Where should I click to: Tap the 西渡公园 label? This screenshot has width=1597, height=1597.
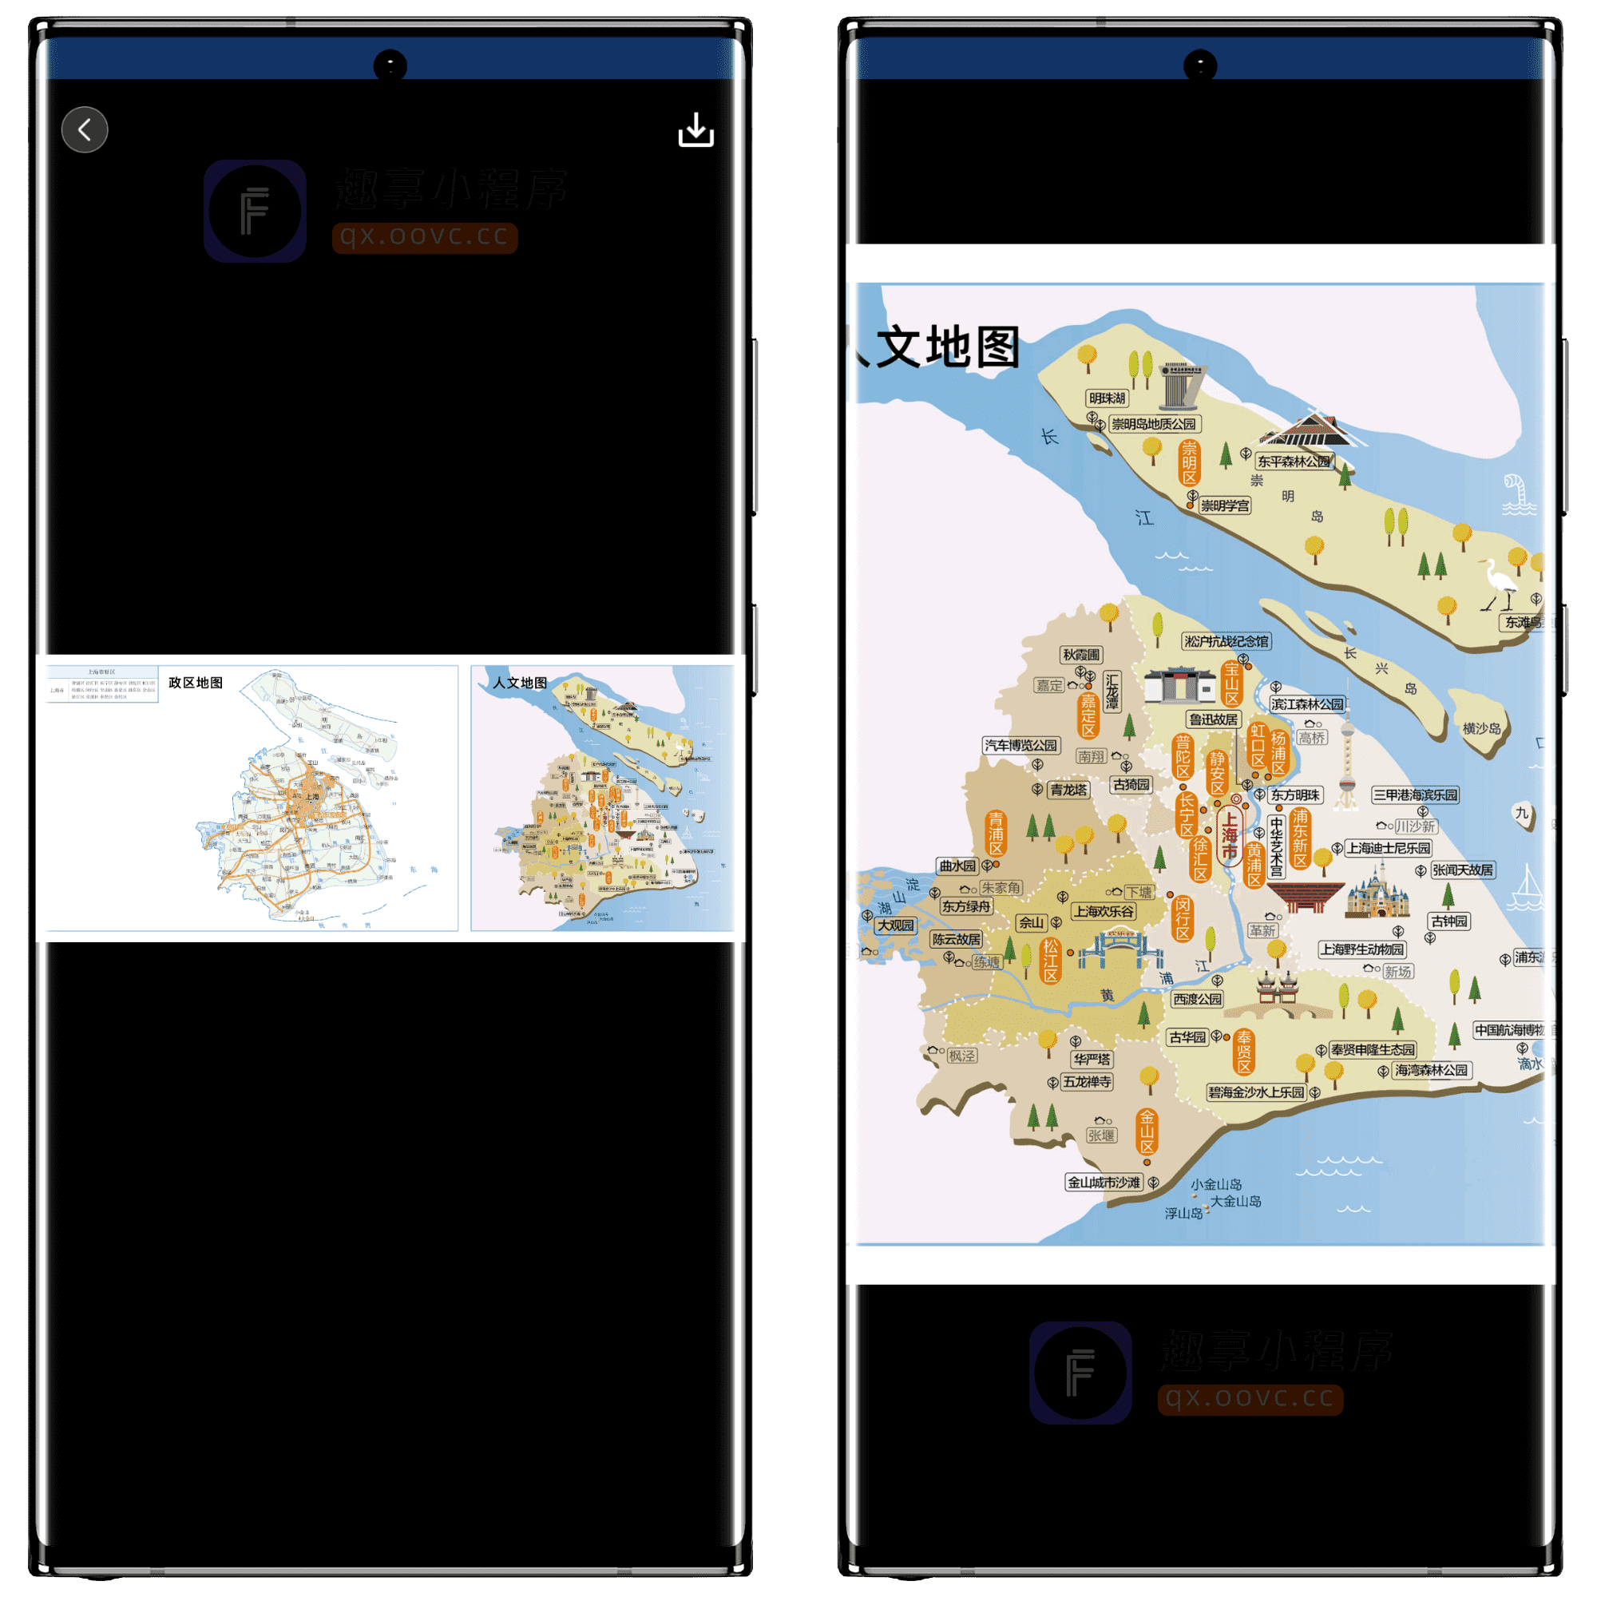(x=1198, y=1000)
